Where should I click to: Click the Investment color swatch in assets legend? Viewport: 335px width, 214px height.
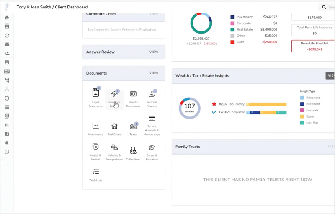click(x=232, y=17)
